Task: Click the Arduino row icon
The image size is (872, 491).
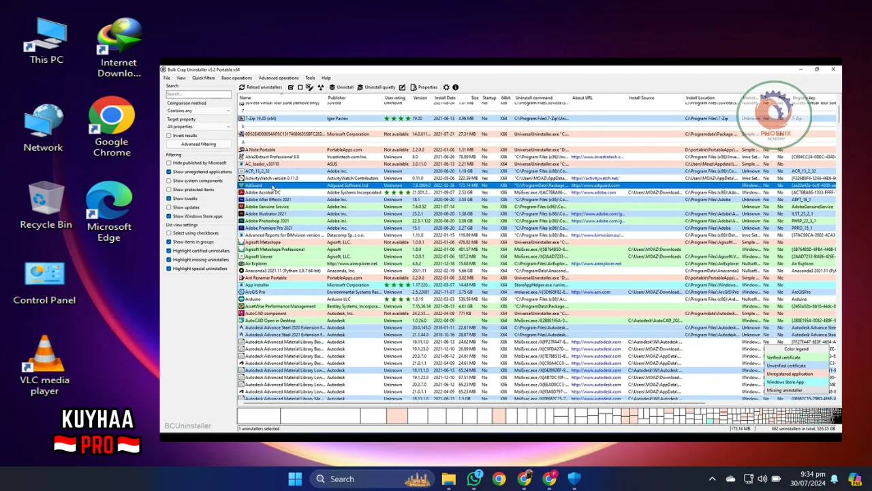Action: [x=241, y=299]
